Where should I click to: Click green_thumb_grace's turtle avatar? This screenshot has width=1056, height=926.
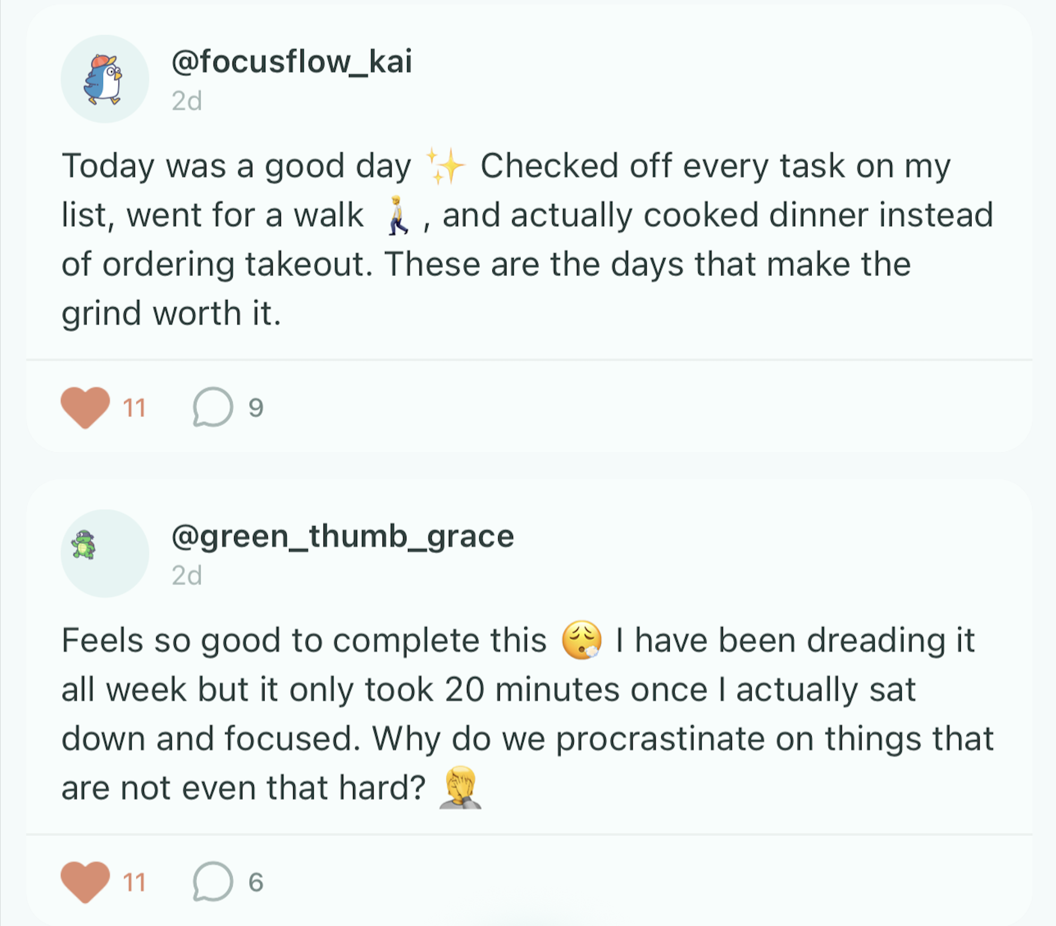click(x=105, y=552)
